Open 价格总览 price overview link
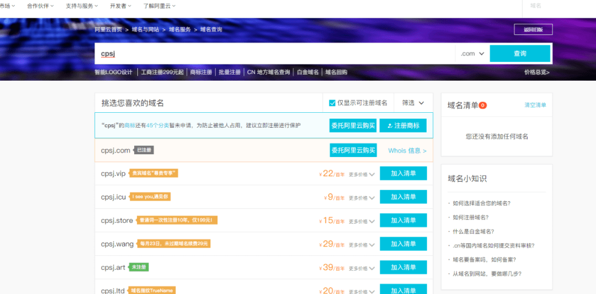The width and height of the screenshot is (596, 294). tap(537, 72)
